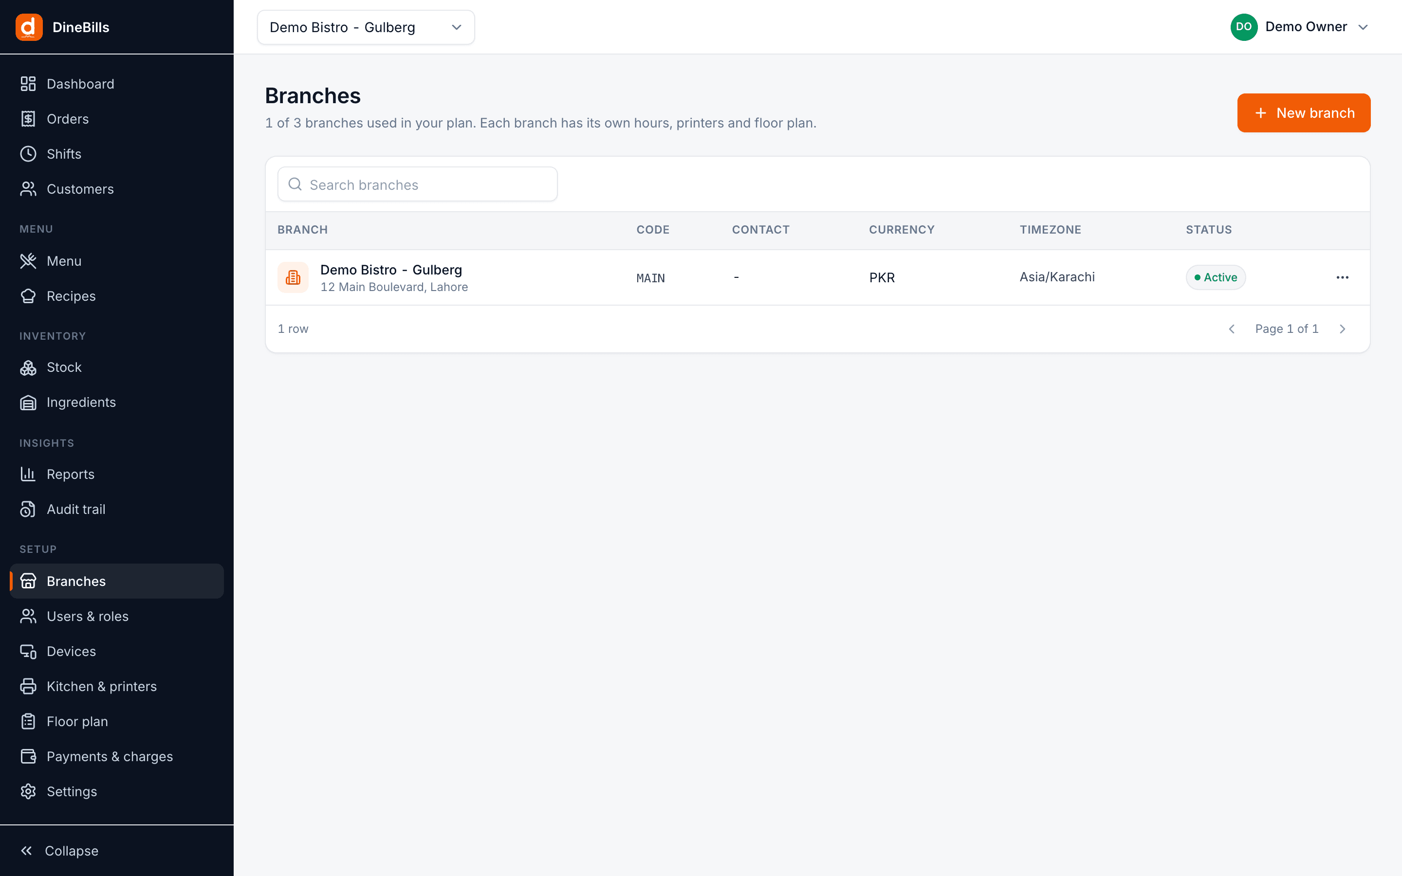Open Ingredients via its warehouse icon
This screenshot has width=1402, height=876.
[x=28, y=402]
